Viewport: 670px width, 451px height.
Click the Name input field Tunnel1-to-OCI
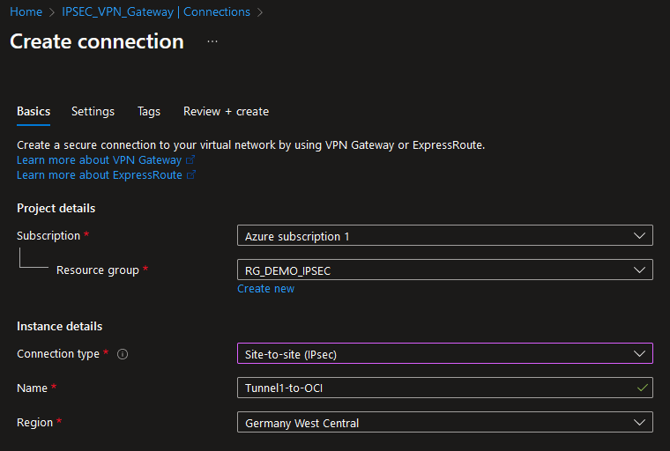click(x=432, y=388)
